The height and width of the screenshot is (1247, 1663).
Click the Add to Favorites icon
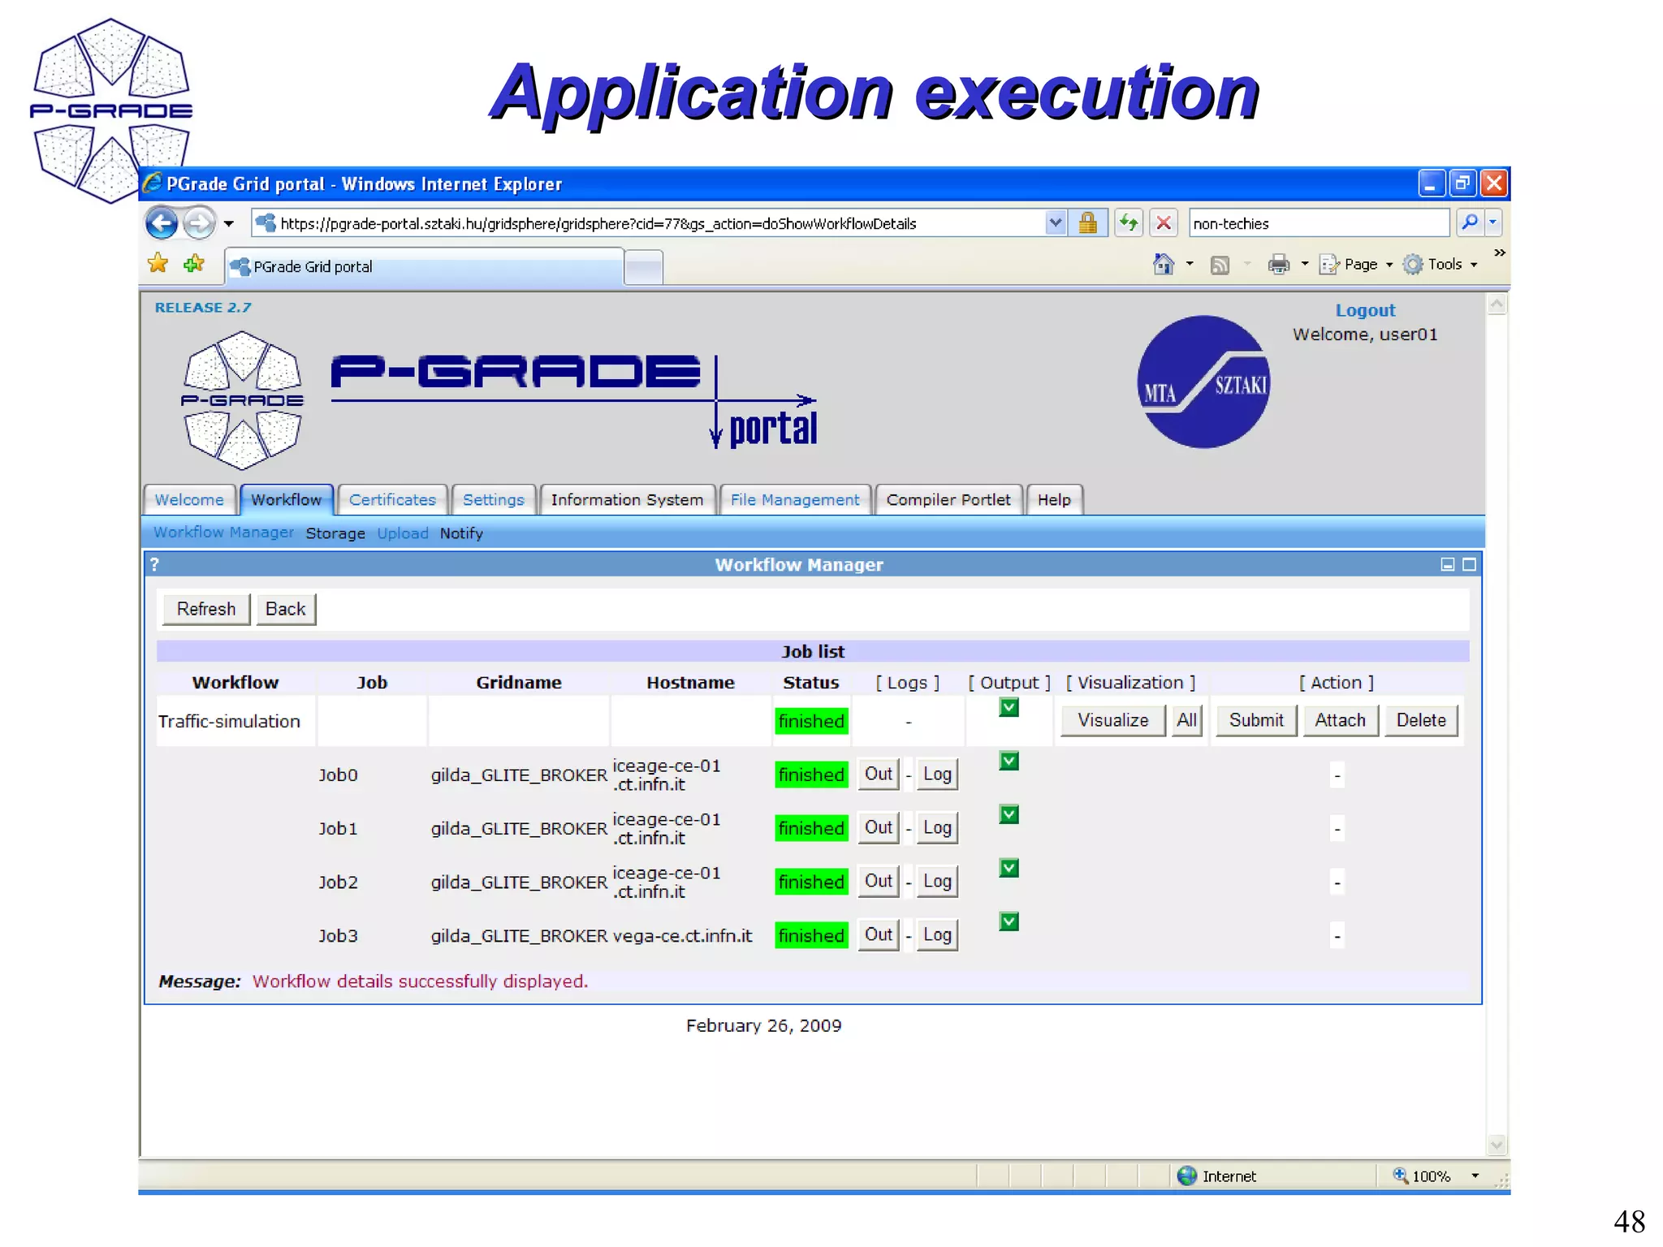pyautogui.click(x=194, y=263)
